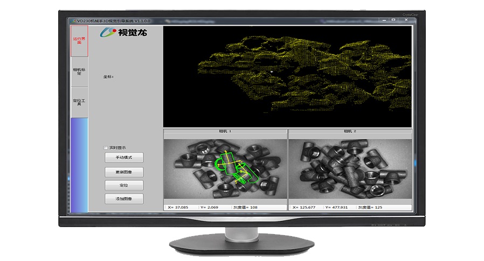This screenshot has height=261, width=484.
Task: Run the 定位 button
Action: [x=124, y=185]
